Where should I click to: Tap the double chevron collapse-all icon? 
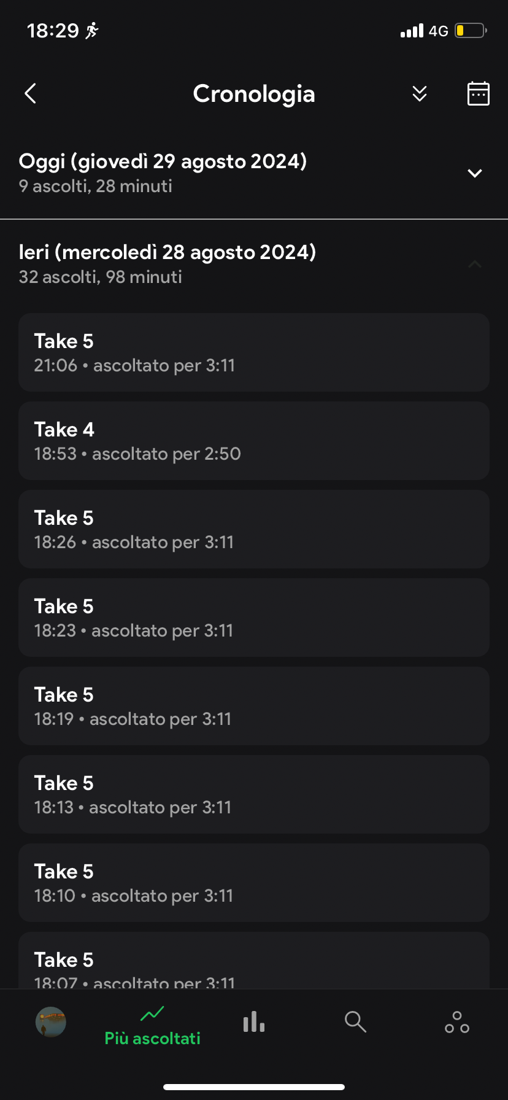(420, 94)
